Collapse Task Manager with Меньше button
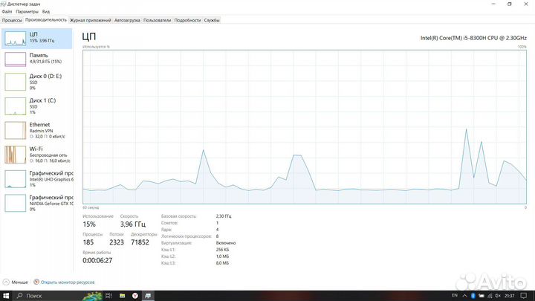Viewport: 535px width, 301px height. (x=16, y=282)
